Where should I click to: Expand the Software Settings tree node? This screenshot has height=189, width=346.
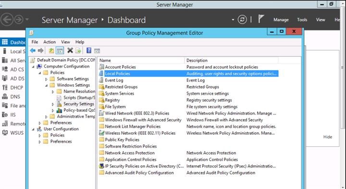tap(46, 79)
